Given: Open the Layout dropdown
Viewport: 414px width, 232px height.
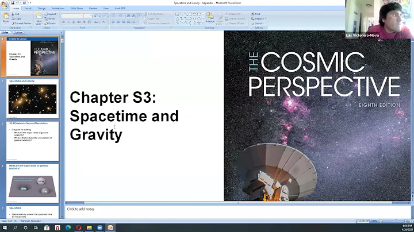Looking at the screenshot, I should [x=51, y=14].
